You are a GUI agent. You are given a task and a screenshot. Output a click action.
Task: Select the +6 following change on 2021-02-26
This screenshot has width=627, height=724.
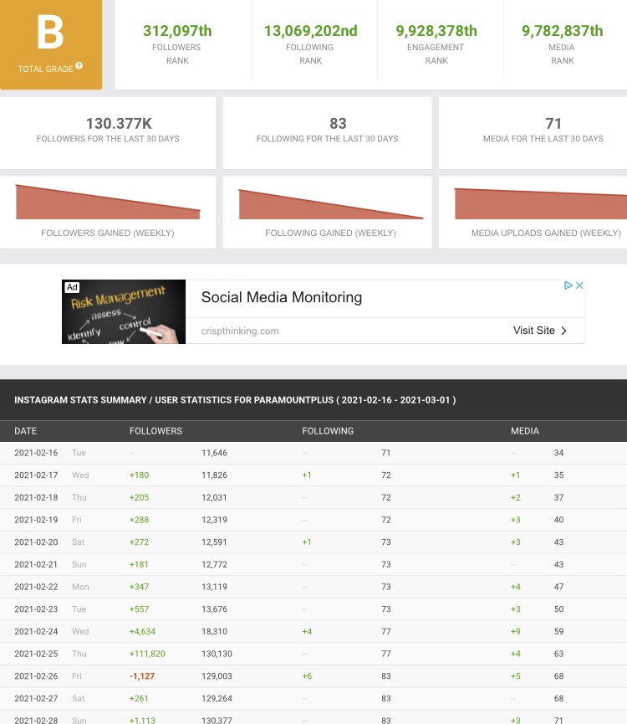pos(307,676)
